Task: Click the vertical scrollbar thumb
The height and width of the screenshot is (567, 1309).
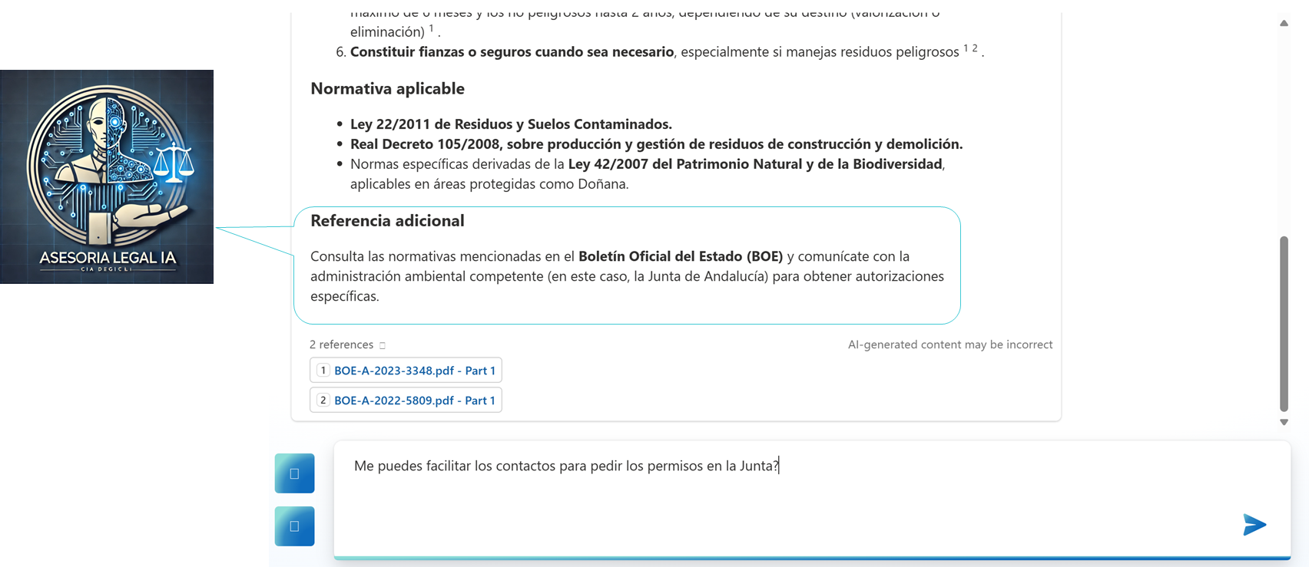Action: (x=1284, y=322)
